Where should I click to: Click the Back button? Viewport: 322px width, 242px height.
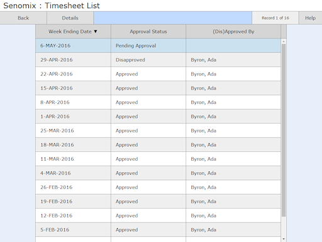point(23,18)
